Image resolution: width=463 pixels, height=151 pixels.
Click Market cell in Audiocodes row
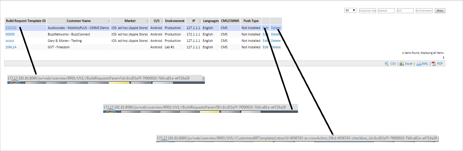point(130,28)
